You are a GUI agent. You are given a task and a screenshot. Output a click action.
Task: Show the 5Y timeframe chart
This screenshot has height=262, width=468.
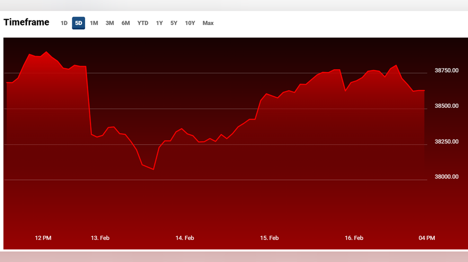pyautogui.click(x=174, y=23)
